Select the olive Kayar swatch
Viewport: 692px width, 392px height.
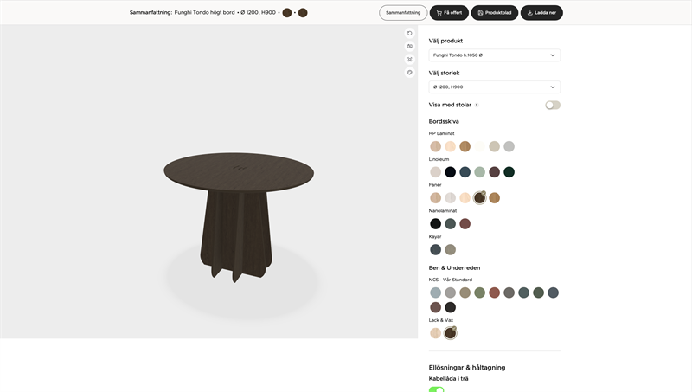click(x=451, y=250)
